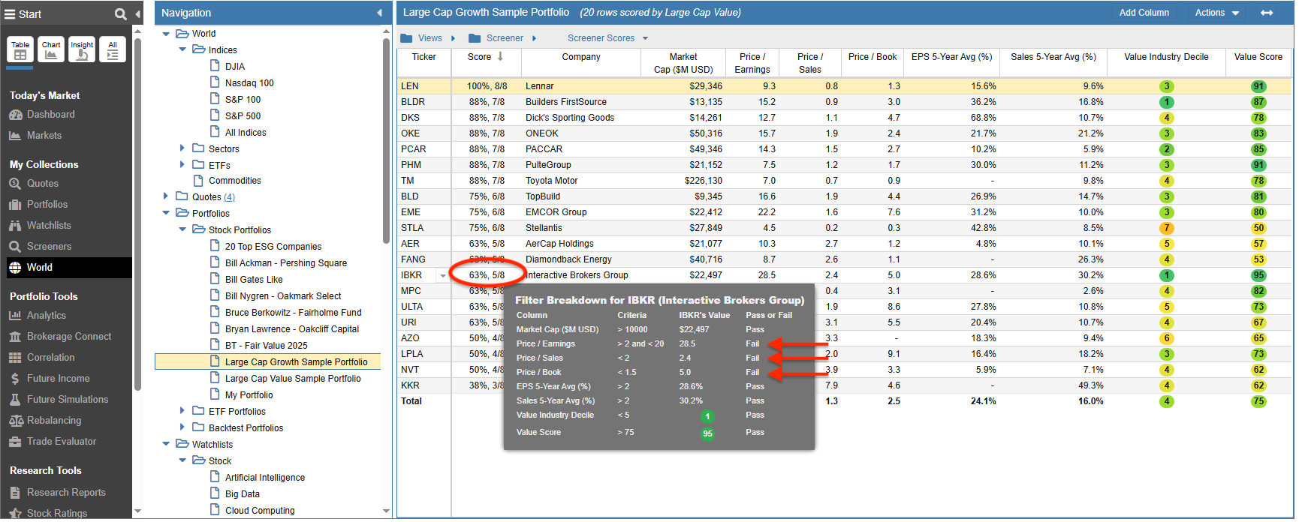Screen dimensions: 1299x522
Task: Click the Navigation panel vertical scrollbar
Action: tap(387, 140)
